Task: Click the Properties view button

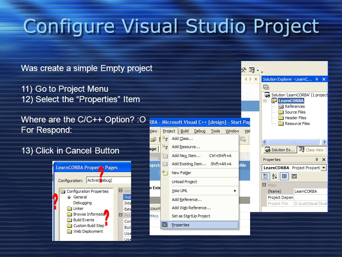Action: click(x=284, y=176)
